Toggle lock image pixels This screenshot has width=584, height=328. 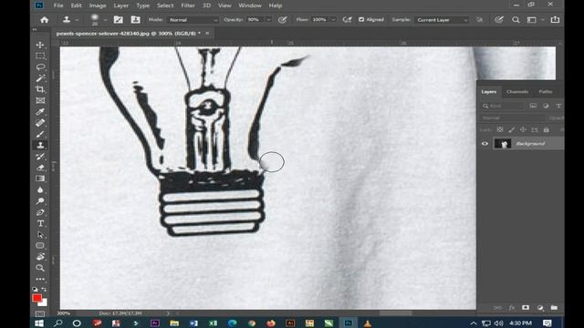click(x=511, y=129)
